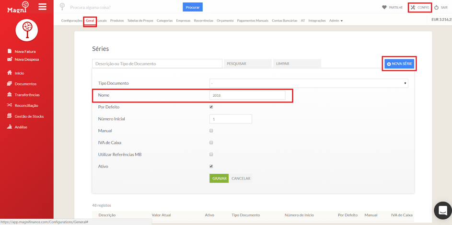
Task: Open Reconciliação in sidebar
Action: click(26, 106)
